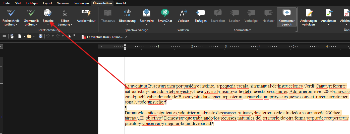Click the new document icon

(20, 36)
